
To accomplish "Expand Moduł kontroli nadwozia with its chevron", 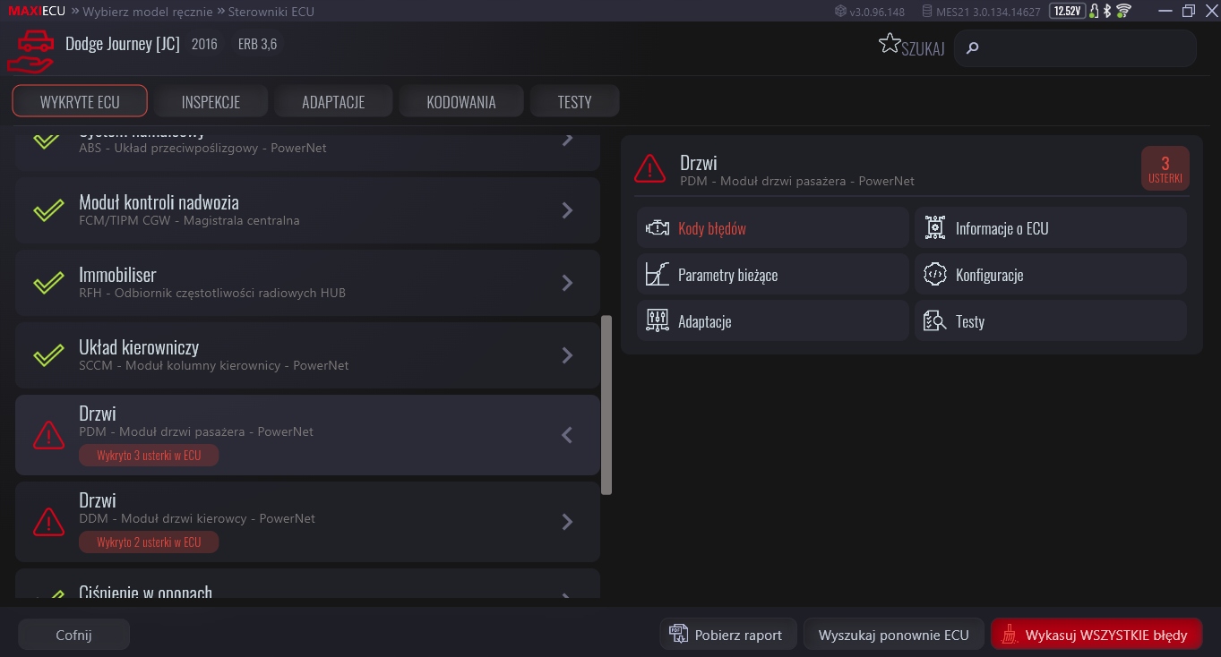I will (567, 210).
